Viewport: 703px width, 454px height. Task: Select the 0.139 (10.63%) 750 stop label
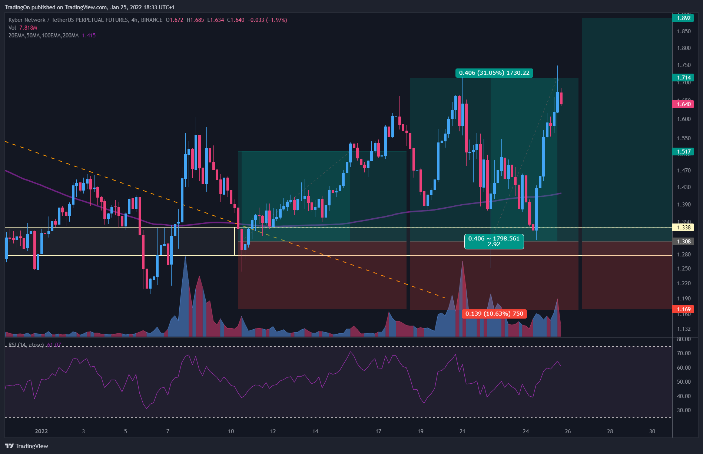click(x=494, y=314)
